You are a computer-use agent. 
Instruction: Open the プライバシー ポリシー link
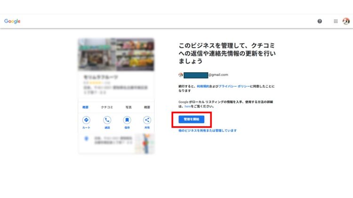[234, 86]
